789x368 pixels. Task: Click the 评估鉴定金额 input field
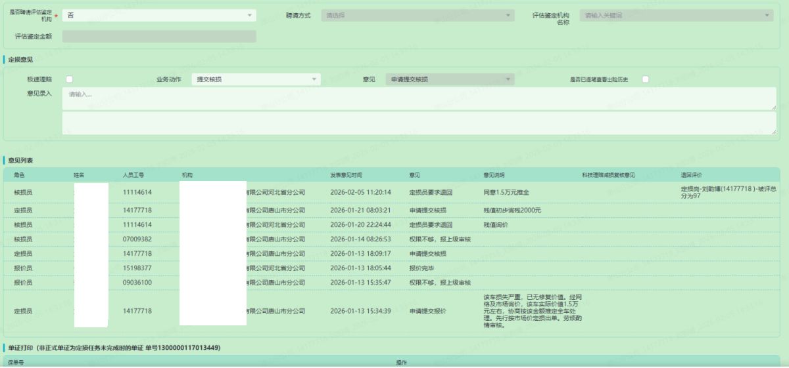coord(158,36)
